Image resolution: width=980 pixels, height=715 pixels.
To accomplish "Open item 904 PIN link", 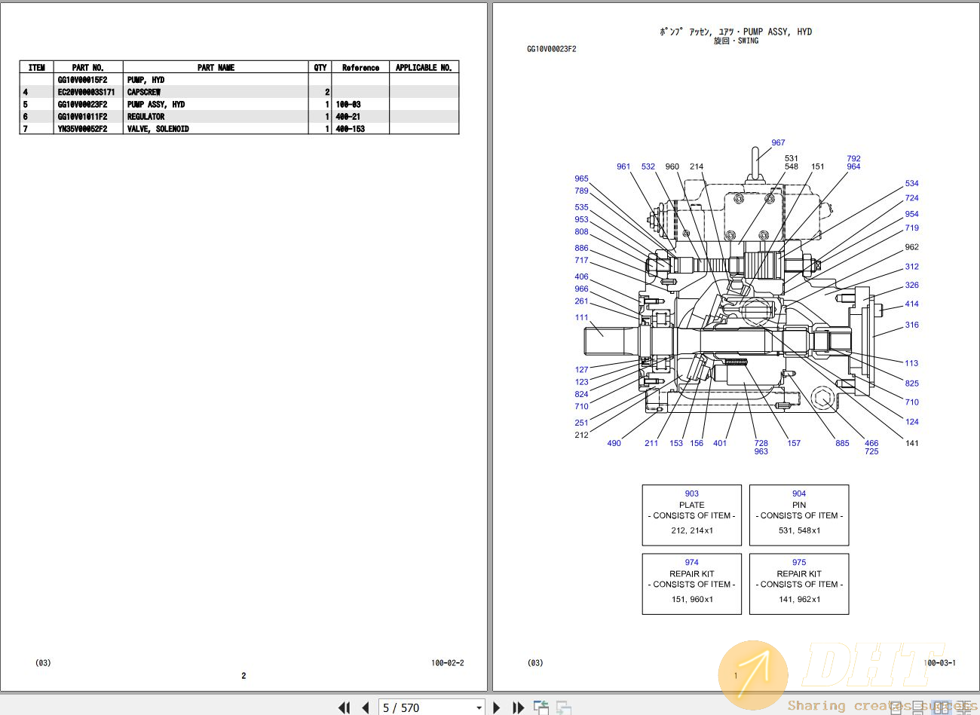I will tap(799, 494).
